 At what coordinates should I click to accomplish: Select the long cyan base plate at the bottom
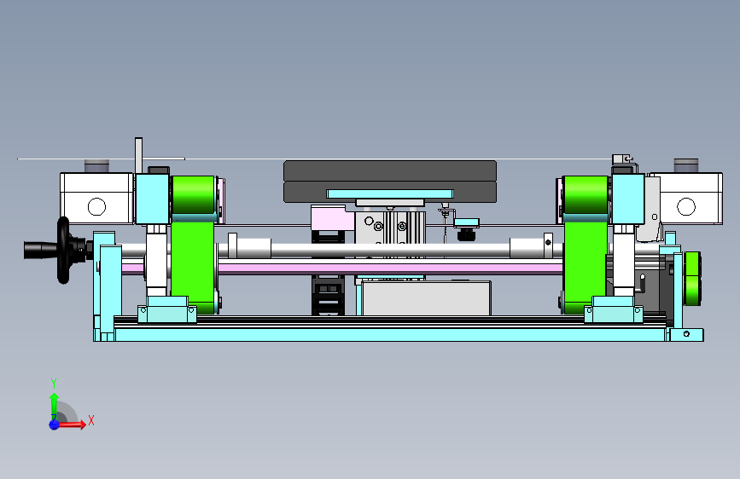point(390,335)
